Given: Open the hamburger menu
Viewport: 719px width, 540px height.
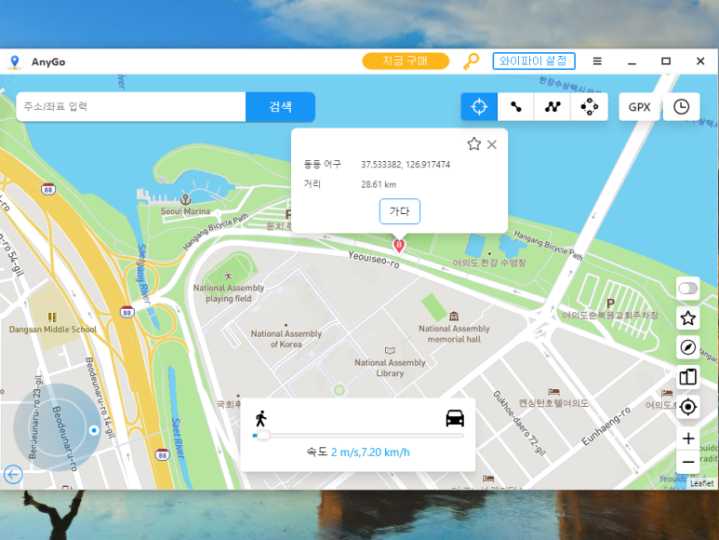Looking at the screenshot, I should pyautogui.click(x=597, y=61).
